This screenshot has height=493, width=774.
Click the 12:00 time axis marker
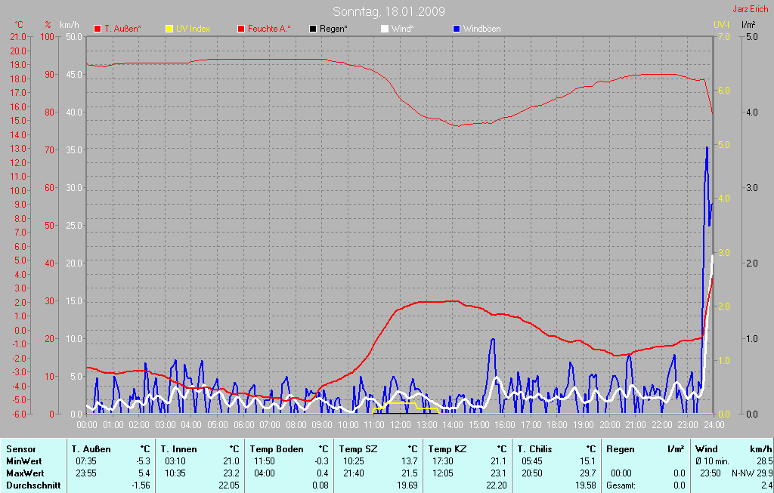(400, 425)
